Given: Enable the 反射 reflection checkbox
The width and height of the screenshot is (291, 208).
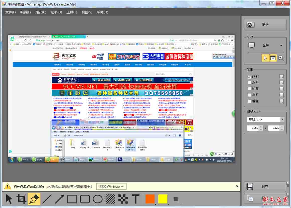Looking at the screenshot, I should pos(249,83).
